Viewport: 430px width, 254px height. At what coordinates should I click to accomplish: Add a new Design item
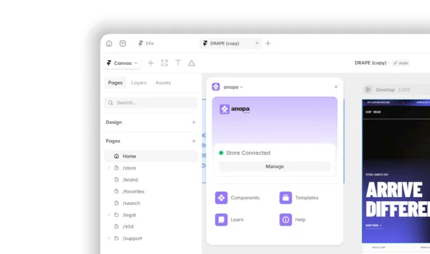coord(193,122)
